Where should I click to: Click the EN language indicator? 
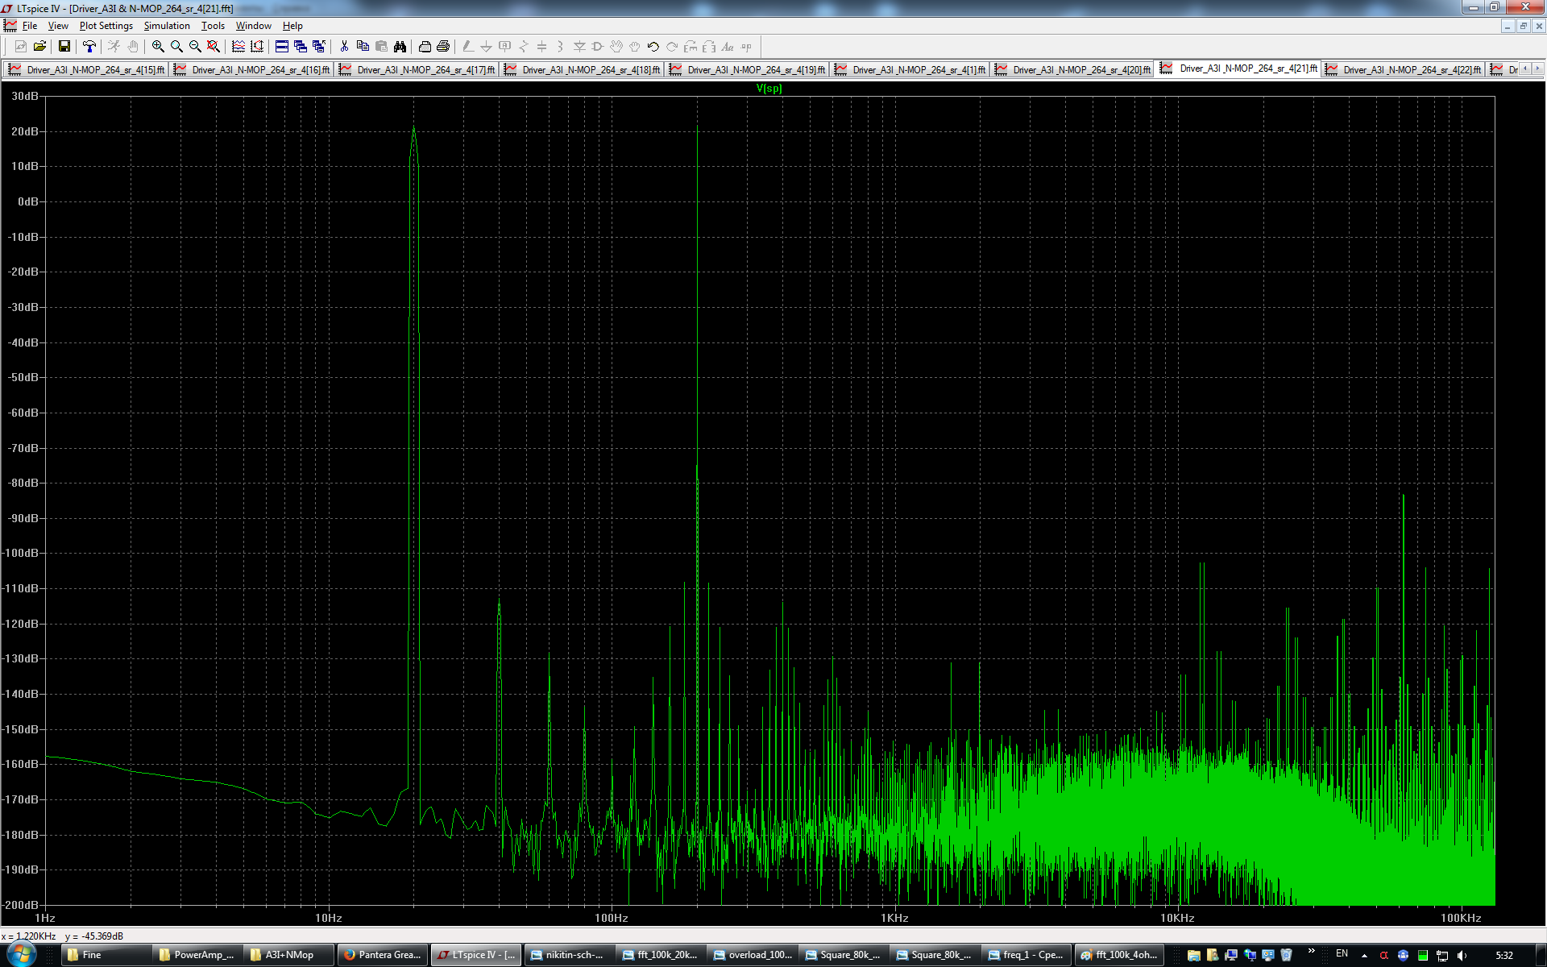1342,954
